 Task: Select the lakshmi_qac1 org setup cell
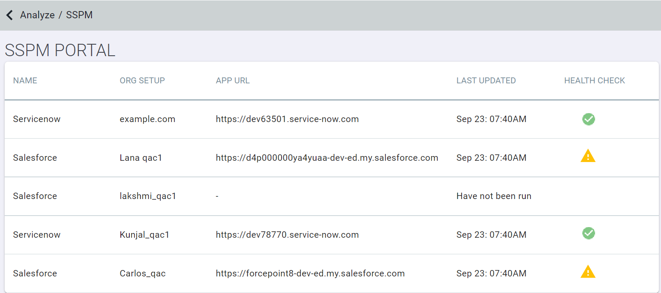click(148, 196)
